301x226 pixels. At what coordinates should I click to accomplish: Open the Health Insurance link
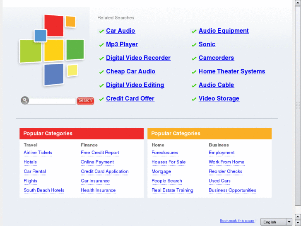tap(98, 190)
